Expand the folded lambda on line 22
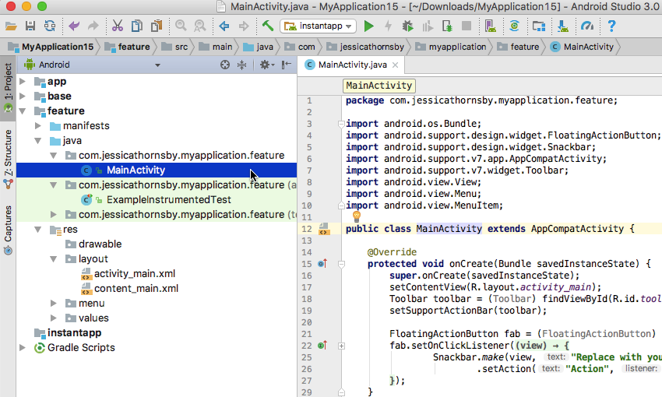This screenshot has height=397, width=662. (x=341, y=346)
